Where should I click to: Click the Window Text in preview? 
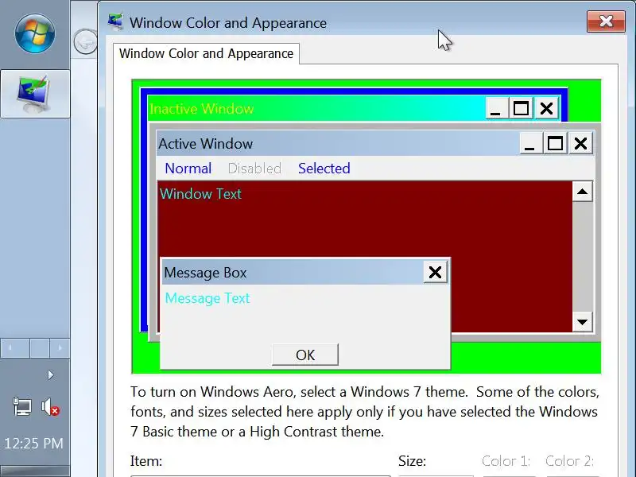pos(201,194)
